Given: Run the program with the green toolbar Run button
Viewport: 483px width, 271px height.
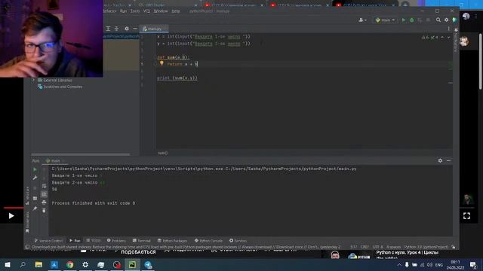Looking at the screenshot, I should [x=404, y=20].
